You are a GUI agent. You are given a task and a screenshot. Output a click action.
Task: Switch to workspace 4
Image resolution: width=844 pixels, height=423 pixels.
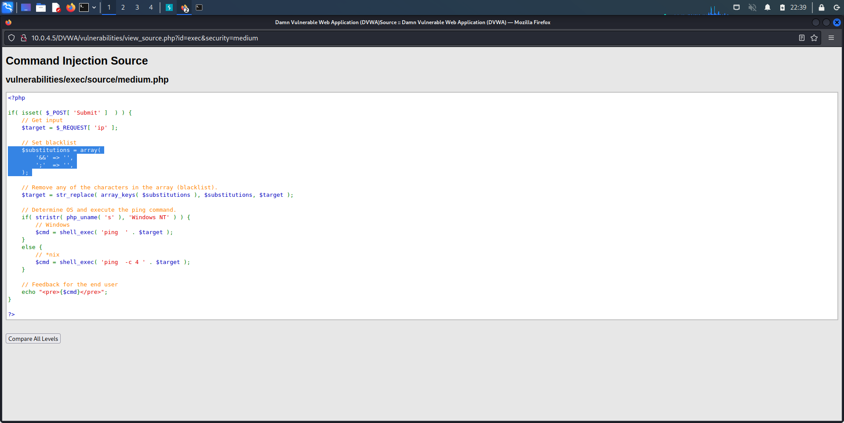151,7
